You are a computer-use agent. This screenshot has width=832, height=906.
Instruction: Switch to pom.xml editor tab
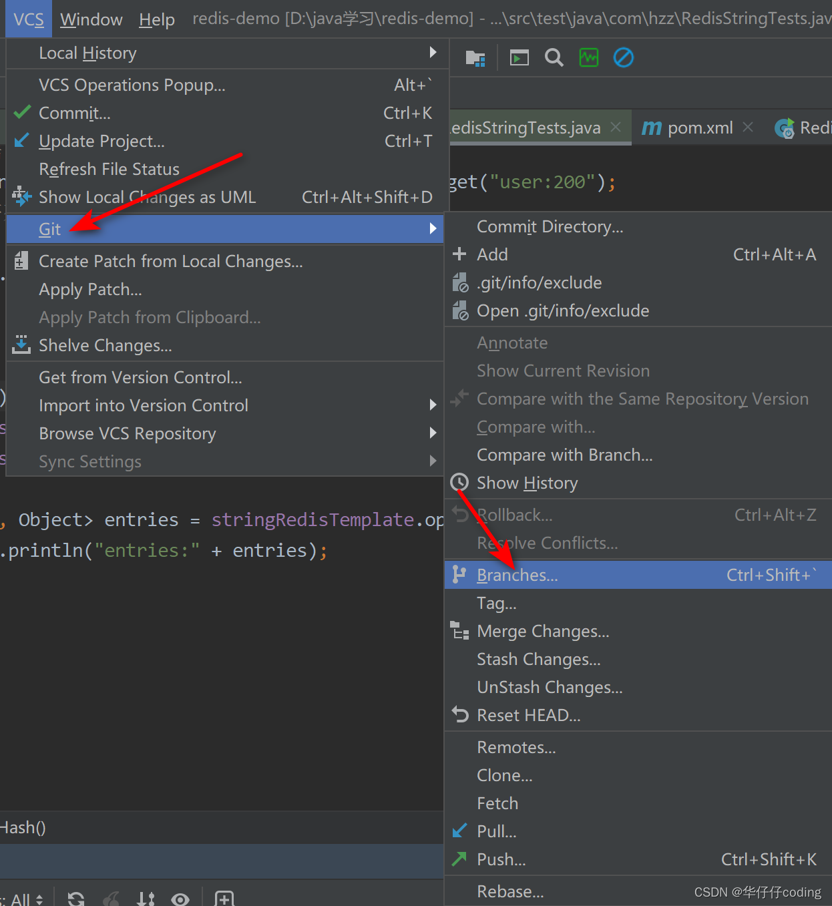click(700, 128)
